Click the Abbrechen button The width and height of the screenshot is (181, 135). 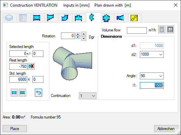[x=166, y=129]
